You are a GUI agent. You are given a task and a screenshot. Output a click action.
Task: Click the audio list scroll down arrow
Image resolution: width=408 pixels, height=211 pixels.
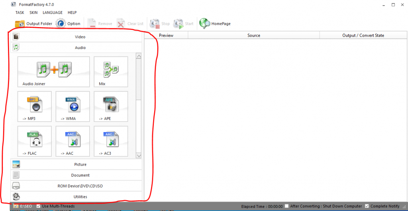[x=139, y=156]
